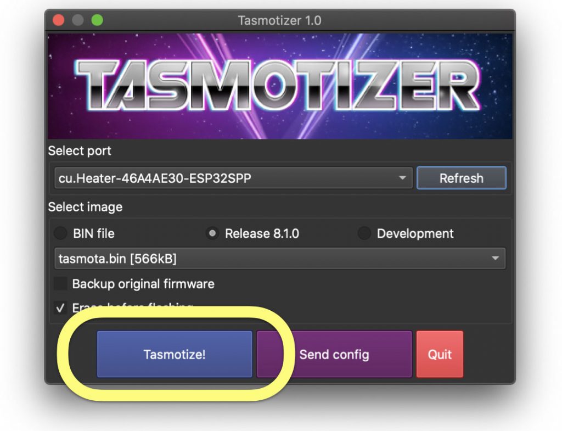Image resolution: width=562 pixels, height=431 pixels.
Task: Close the Tasmotizer window
Action: point(58,20)
